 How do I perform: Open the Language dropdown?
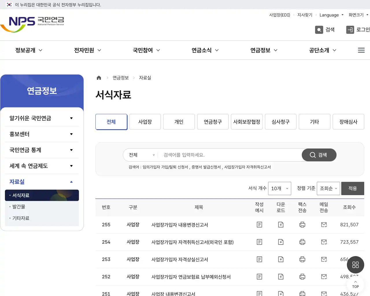[331, 15]
